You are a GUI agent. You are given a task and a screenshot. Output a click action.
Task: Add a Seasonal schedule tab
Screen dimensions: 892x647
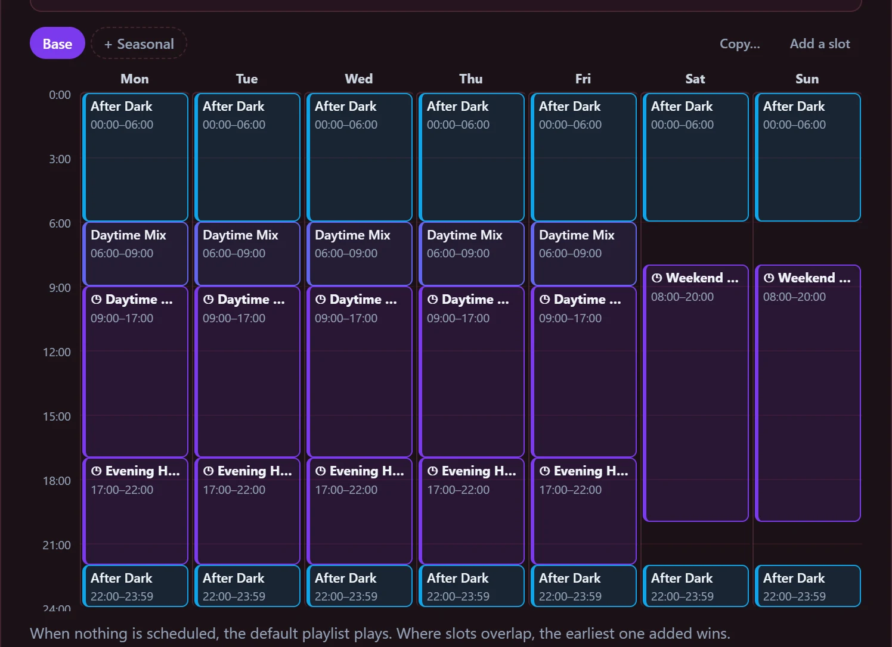[139, 43]
